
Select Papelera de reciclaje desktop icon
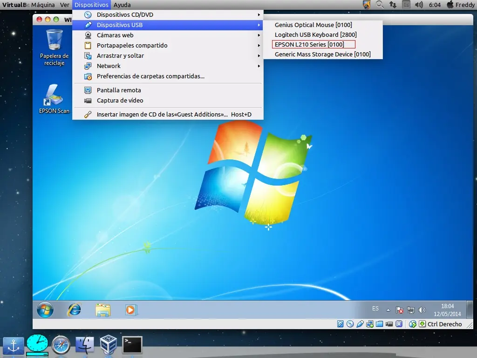[x=55, y=48]
